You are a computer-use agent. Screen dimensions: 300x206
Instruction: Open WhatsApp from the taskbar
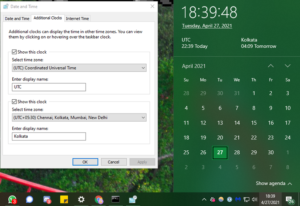pyautogui.click(x=12, y=199)
